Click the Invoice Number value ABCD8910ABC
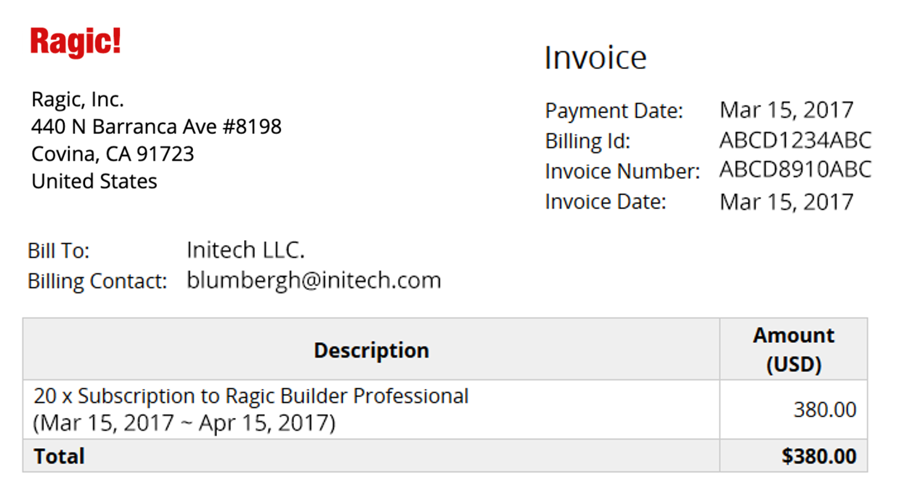910x501 pixels. [x=795, y=170]
